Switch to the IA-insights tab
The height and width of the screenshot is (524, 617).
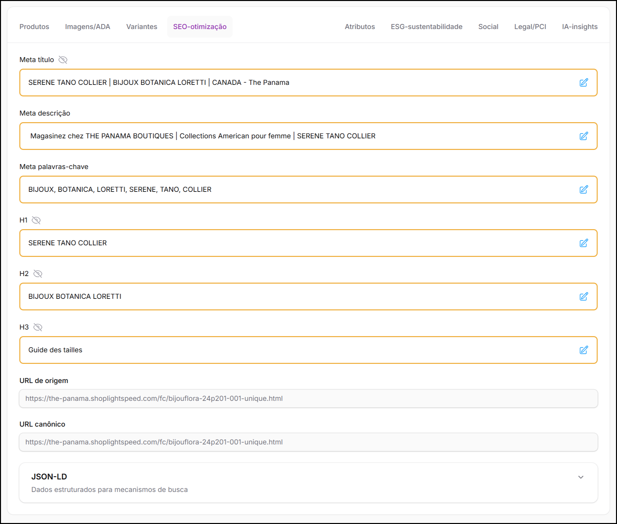[x=579, y=27]
